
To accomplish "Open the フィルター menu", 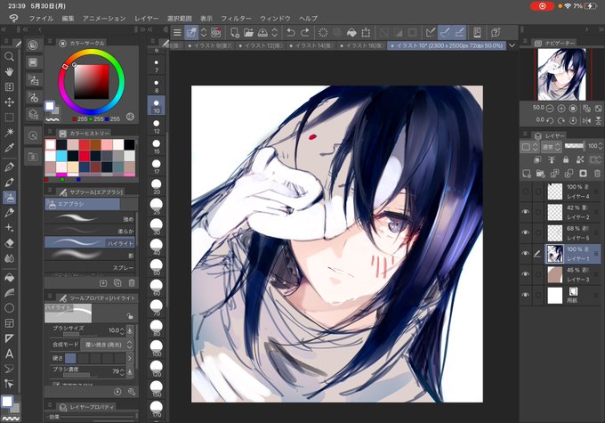I will tap(236, 18).
